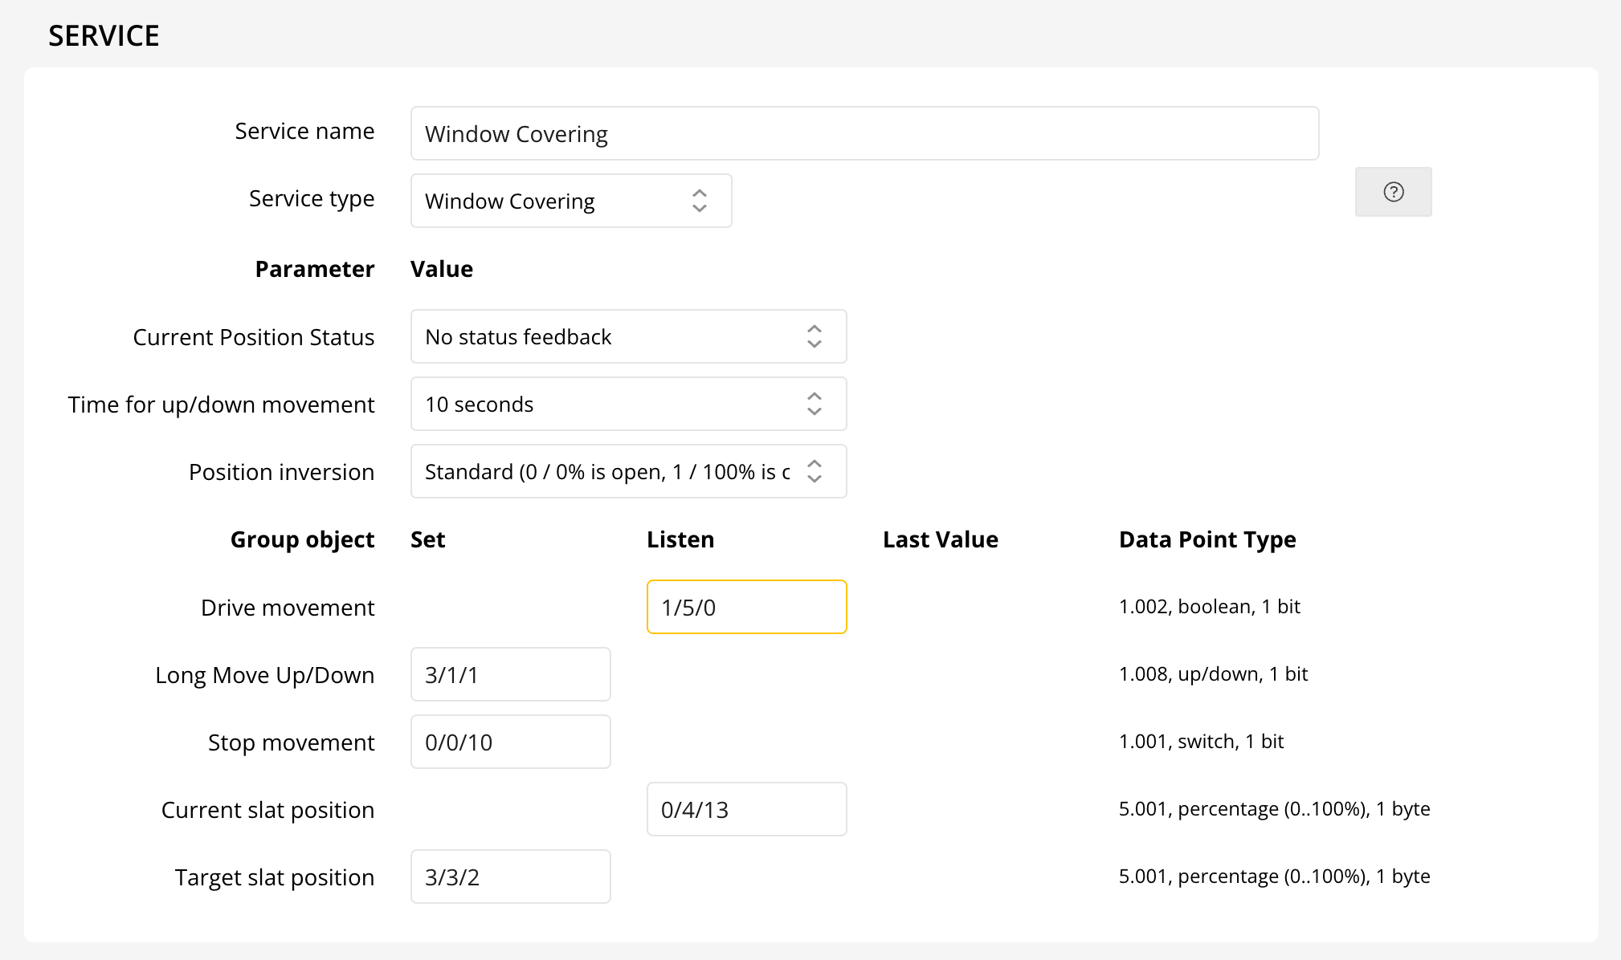The width and height of the screenshot is (1621, 960).
Task: Click Target slat position Set field
Action: point(510,877)
